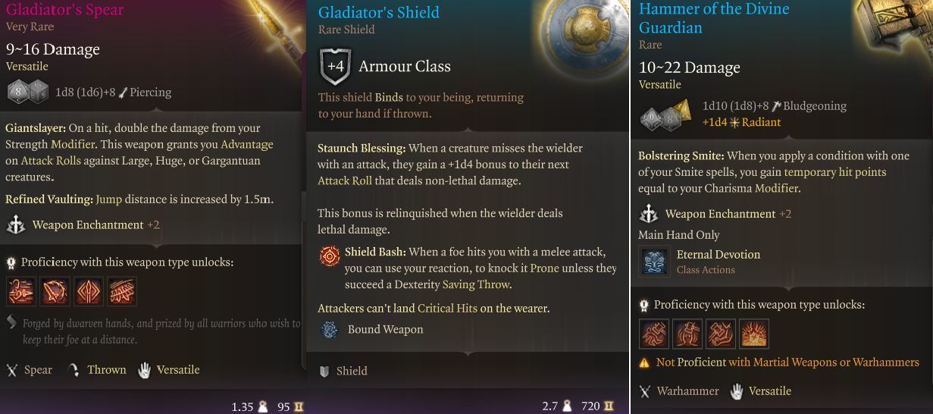933x414 pixels.
Task: Click Weapon Enchantment icon in Gladiator's Spear panel
Action: point(17,225)
